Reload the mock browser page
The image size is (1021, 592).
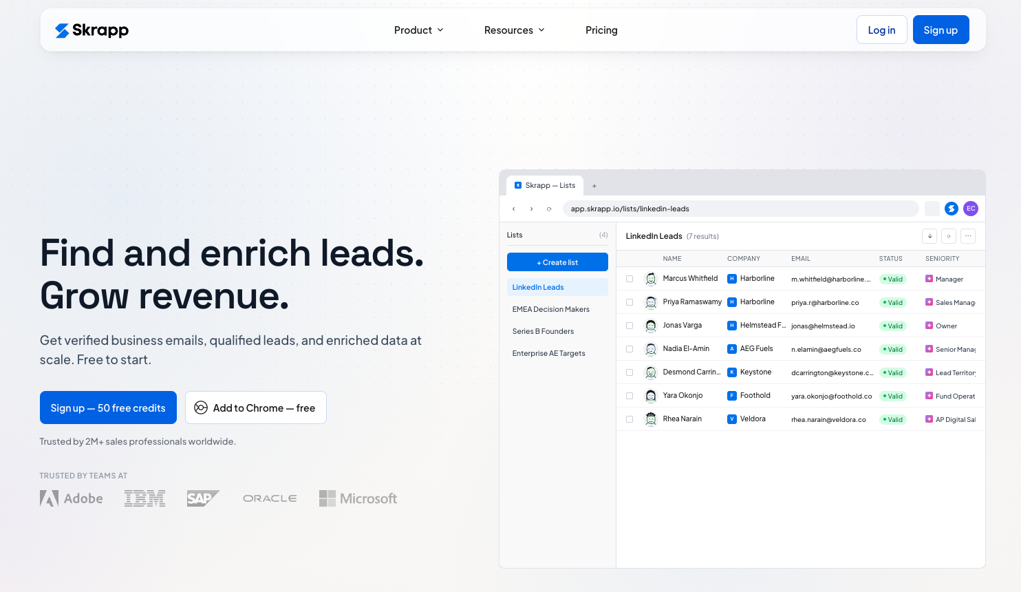(549, 209)
